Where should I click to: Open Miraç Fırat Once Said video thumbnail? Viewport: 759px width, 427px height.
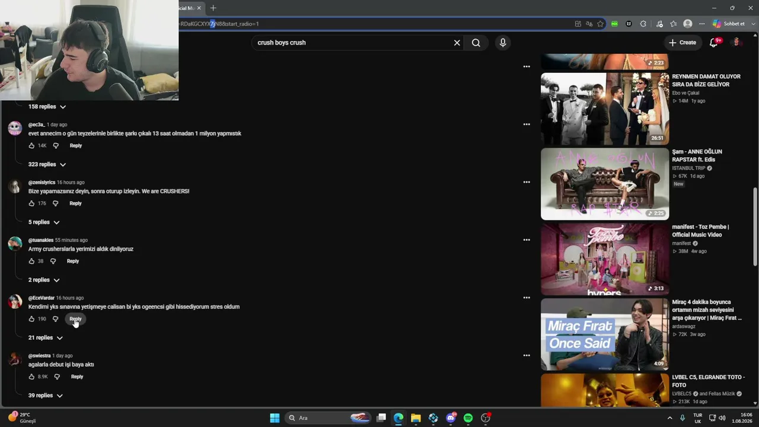tap(605, 334)
